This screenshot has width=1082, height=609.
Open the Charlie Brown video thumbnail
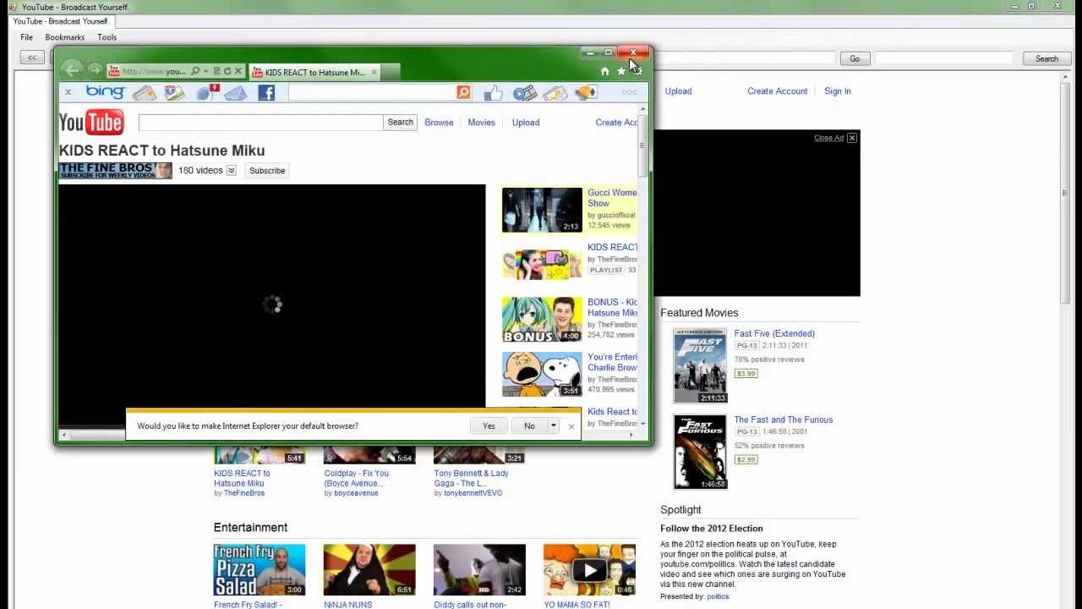tap(542, 374)
